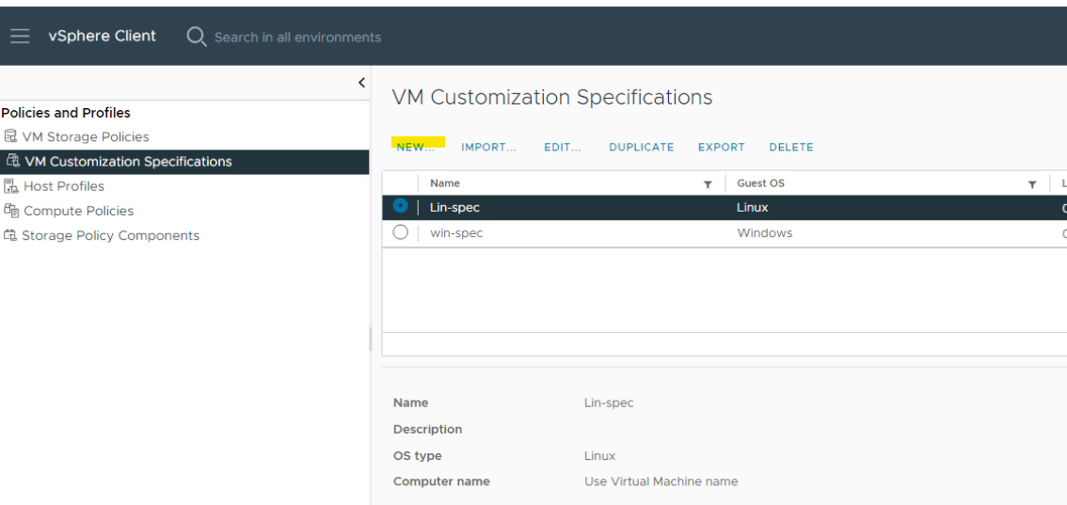1067x505 pixels.
Task: Click the Policies and Profiles heading
Action: point(65,113)
